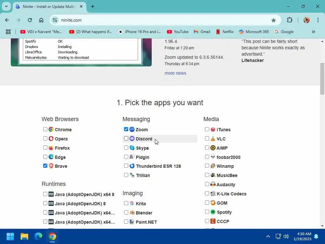Open the Gmail bookmark
The height and width of the screenshot is (244, 325).
pos(202,32)
